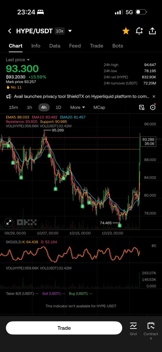The height and width of the screenshot is (352, 162).
Task: Tap the EMA20 indicator value
Action: pyautogui.click(x=72, y=117)
